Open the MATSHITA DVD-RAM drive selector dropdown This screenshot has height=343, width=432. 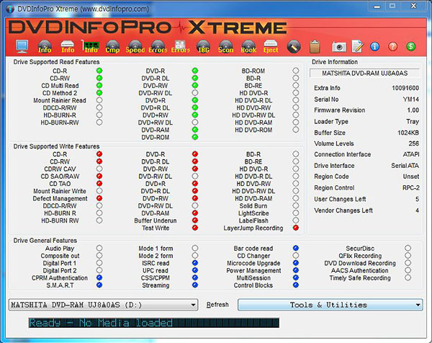tap(103, 305)
